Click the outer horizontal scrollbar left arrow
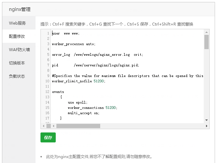 [43, 126]
